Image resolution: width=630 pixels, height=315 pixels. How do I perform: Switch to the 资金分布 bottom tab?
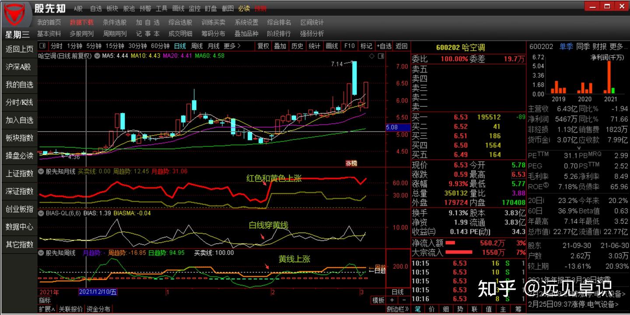(98, 309)
